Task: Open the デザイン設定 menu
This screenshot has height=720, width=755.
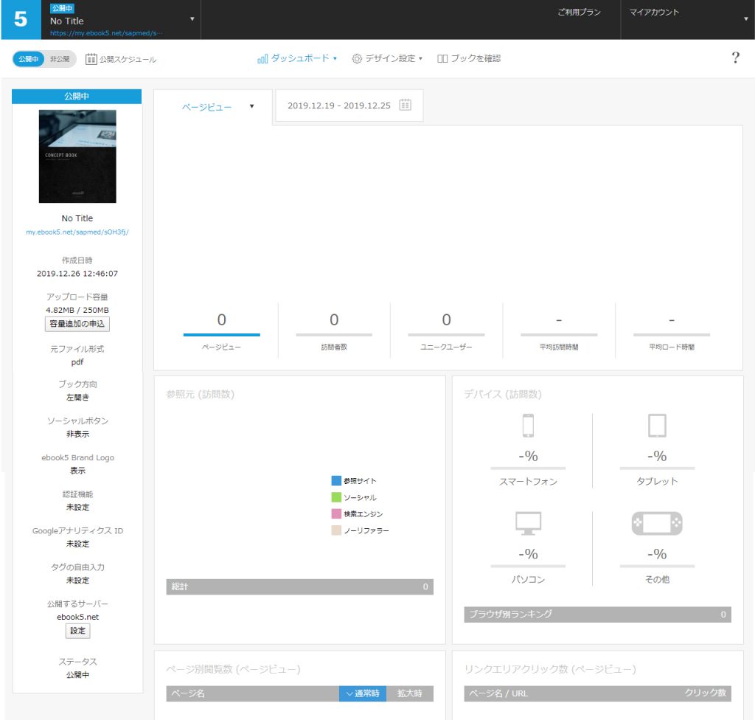Action: [387, 58]
